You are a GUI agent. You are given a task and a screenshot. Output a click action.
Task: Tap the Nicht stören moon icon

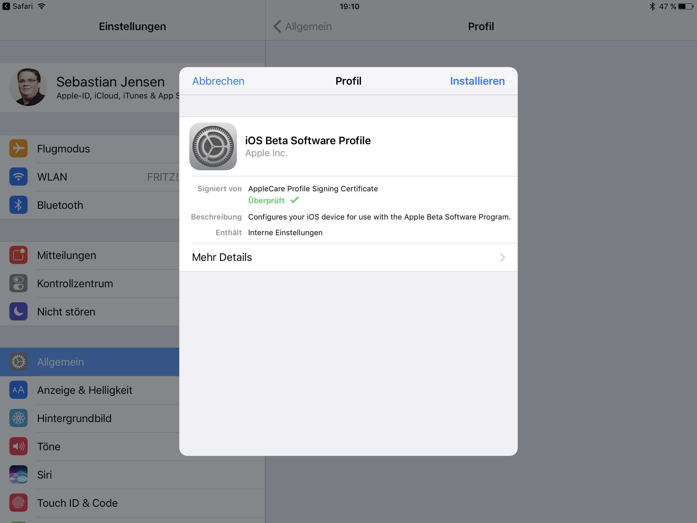point(18,311)
